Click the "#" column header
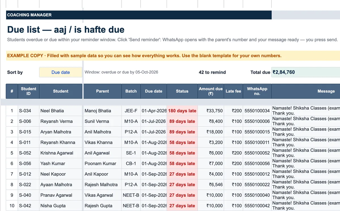Viewport: 340px width, 211px height. pyautogui.click(x=12, y=91)
